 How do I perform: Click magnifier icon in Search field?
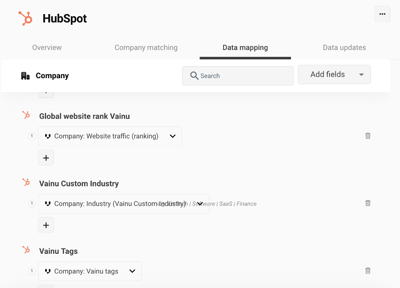coord(194,76)
